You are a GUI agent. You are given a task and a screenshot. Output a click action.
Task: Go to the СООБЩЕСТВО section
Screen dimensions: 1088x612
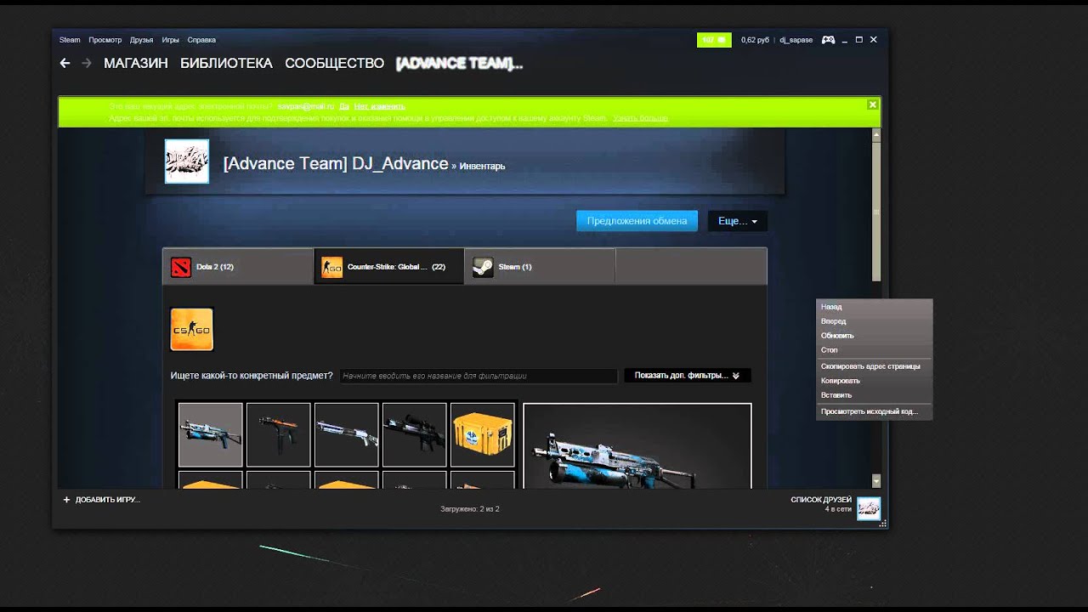point(335,64)
